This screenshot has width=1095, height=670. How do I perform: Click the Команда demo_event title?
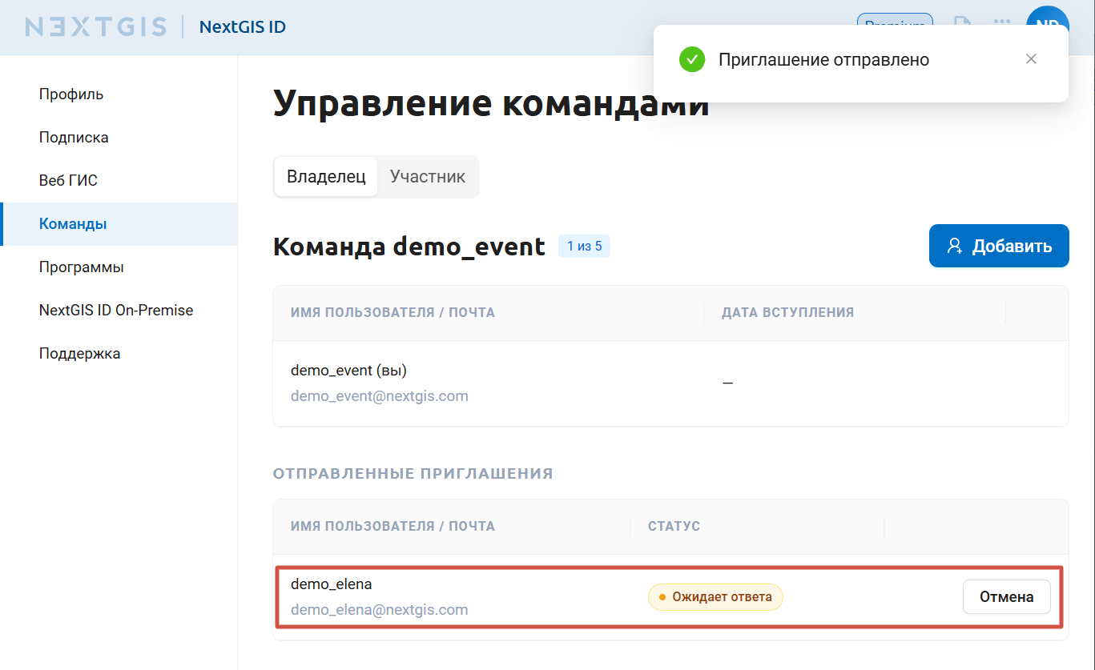pos(409,247)
